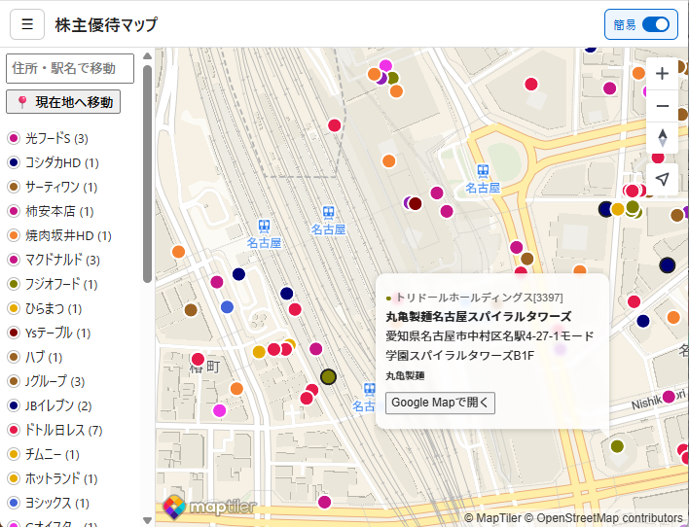Click the 丸亀製麺名古屋スパイラルタワーズ popup title
The image size is (689, 527).
(x=479, y=317)
